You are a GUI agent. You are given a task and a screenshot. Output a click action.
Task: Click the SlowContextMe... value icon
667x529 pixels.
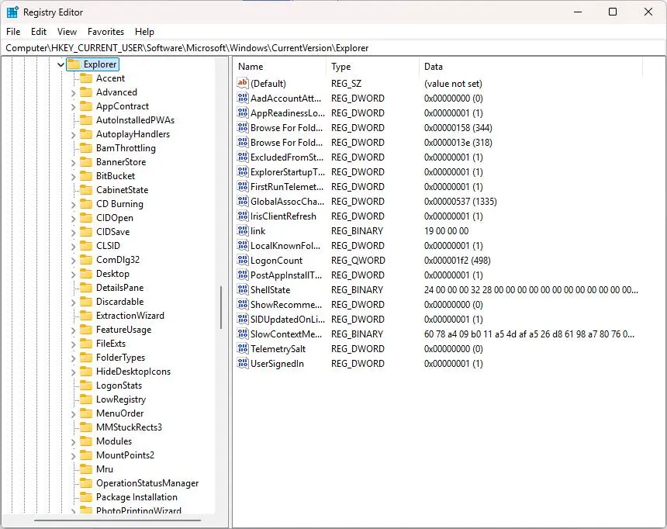coord(243,334)
